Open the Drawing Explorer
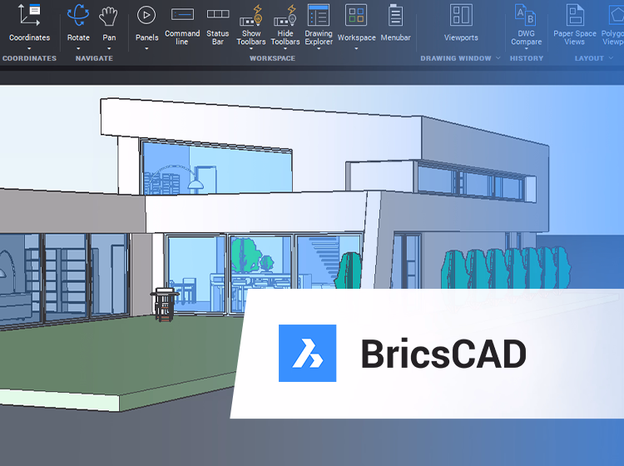The image size is (624, 466). pyautogui.click(x=318, y=15)
